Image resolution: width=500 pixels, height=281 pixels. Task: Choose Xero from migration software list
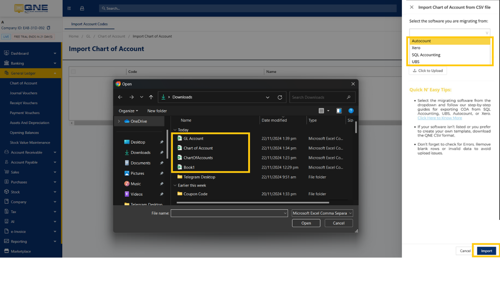(x=450, y=48)
